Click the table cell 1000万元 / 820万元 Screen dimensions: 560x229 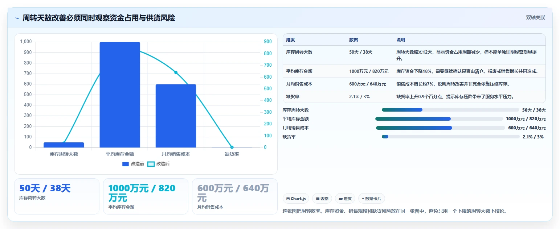coord(369,71)
